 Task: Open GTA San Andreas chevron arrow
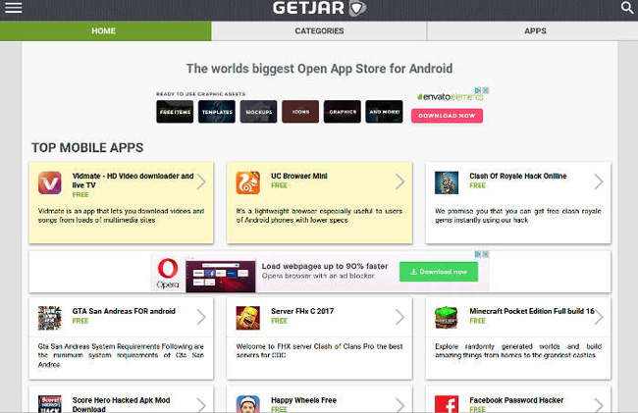201,317
